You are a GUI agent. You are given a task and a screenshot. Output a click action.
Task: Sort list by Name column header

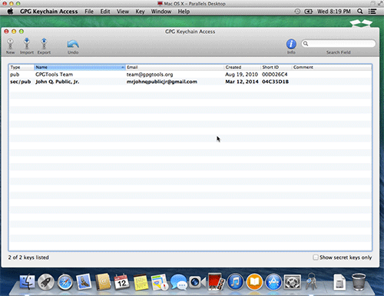[x=80, y=67]
